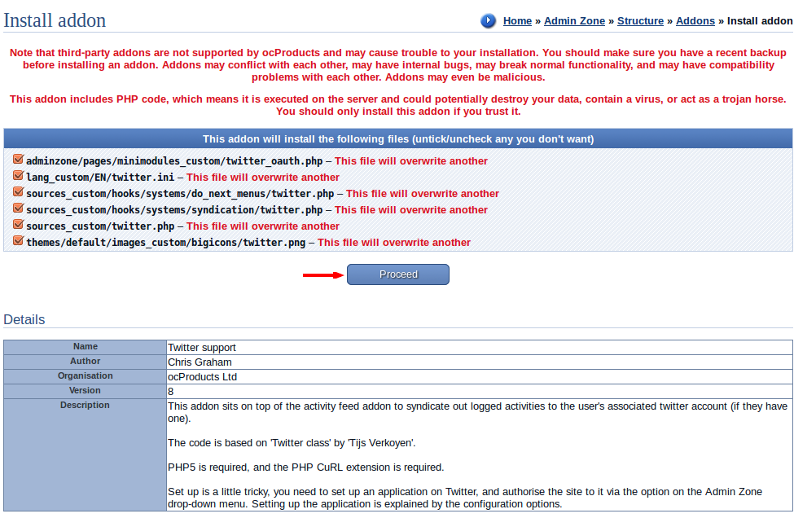This screenshot has height=518, width=794.
Task: Uncheck the twitter_oauth.php file checkbox
Action: pyautogui.click(x=18, y=160)
